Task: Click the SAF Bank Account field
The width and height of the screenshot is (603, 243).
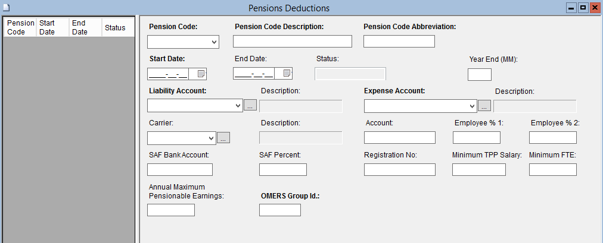Action: [179, 170]
